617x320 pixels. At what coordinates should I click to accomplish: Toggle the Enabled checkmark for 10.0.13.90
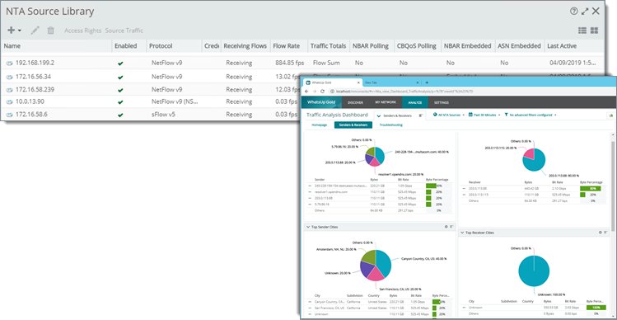(120, 102)
